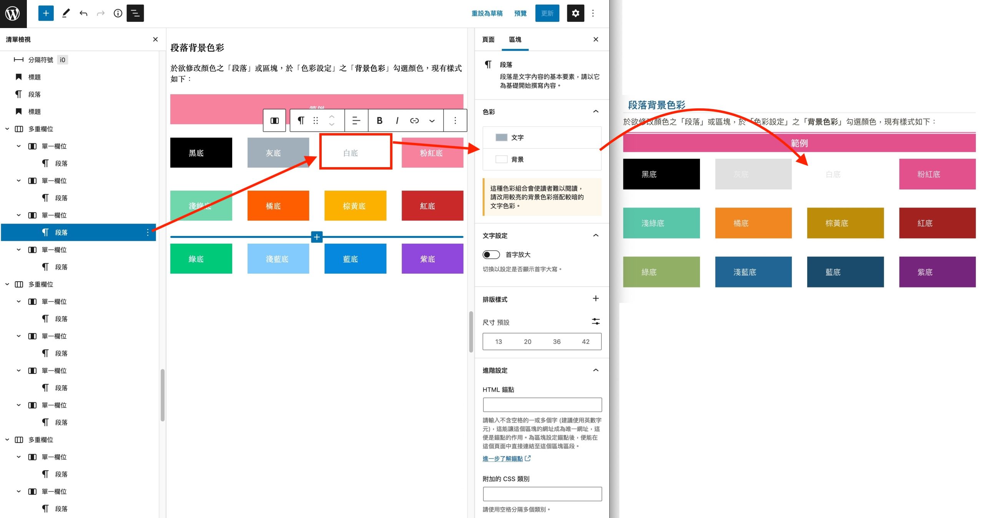Open the block inserter plus button
The image size is (984, 518).
[46, 13]
